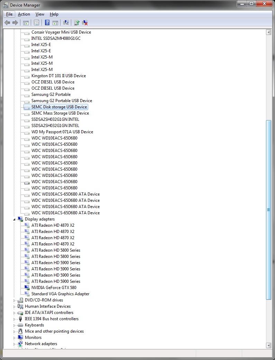Open the File menu

tap(9, 14)
